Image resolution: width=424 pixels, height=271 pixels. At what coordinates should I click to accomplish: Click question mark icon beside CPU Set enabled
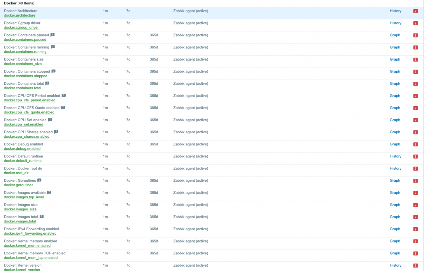pyautogui.click(x=50, y=120)
